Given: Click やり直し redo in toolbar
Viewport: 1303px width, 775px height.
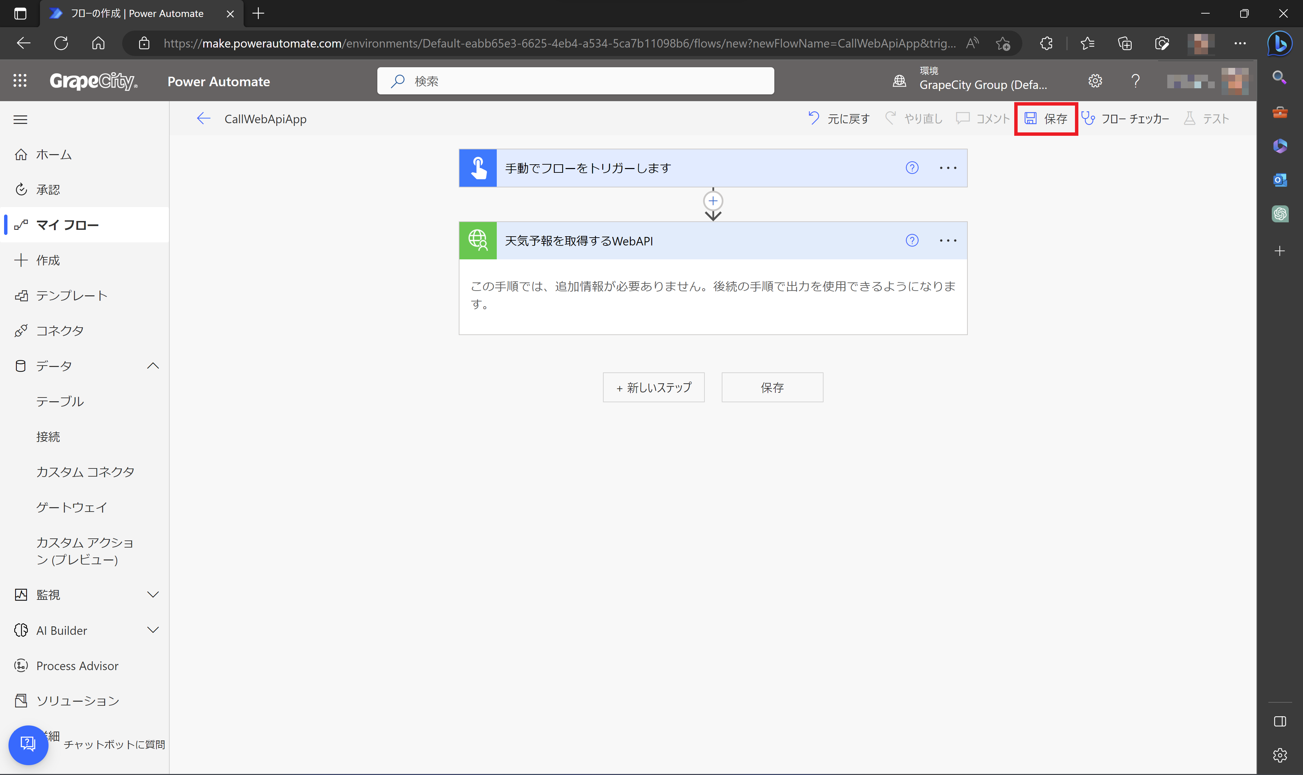Looking at the screenshot, I should (x=913, y=118).
